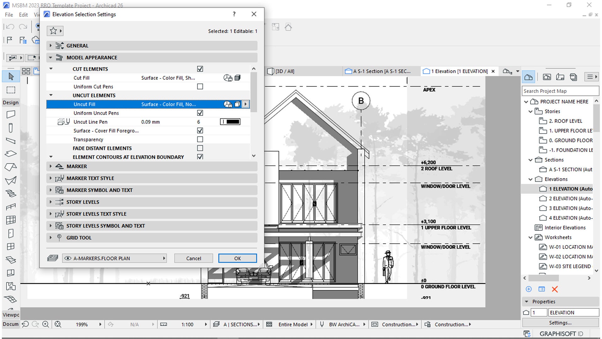Activate the Marquee tool
602x339 pixels.
pyautogui.click(x=10, y=90)
